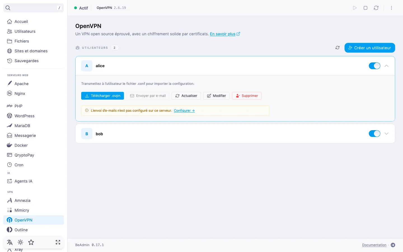Expand the bob user panel
The width and height of the screenshot is (403, 252).
(386, 134)
